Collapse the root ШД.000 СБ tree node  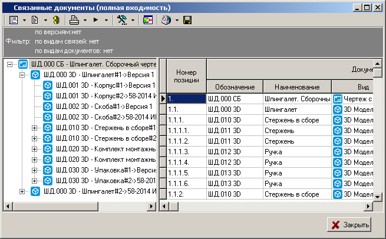10,64
